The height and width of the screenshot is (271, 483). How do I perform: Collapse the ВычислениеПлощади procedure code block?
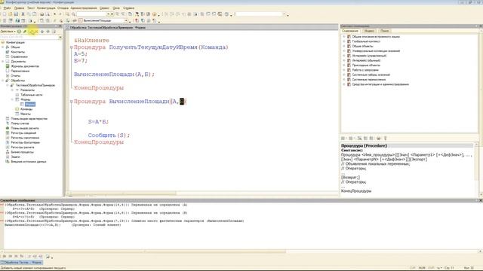(72, 102)
